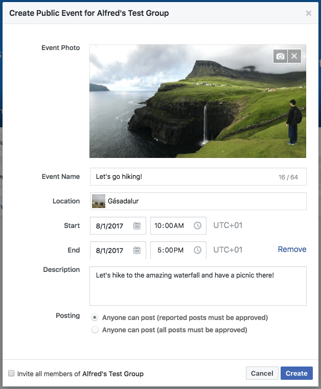Click the start time field showing 10:00AM
The image size is (321, 389).
(171, 226)
